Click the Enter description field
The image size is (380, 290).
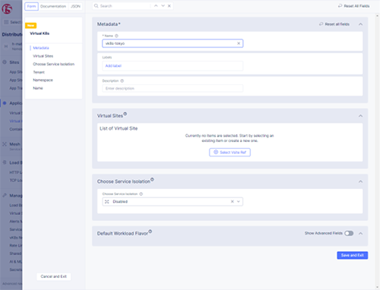(173, 88)
